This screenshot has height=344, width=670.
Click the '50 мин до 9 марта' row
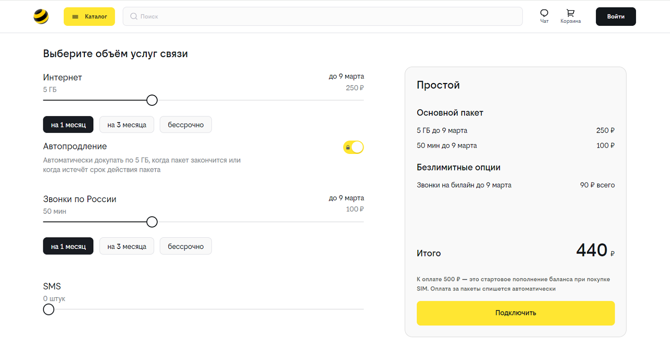515,145
